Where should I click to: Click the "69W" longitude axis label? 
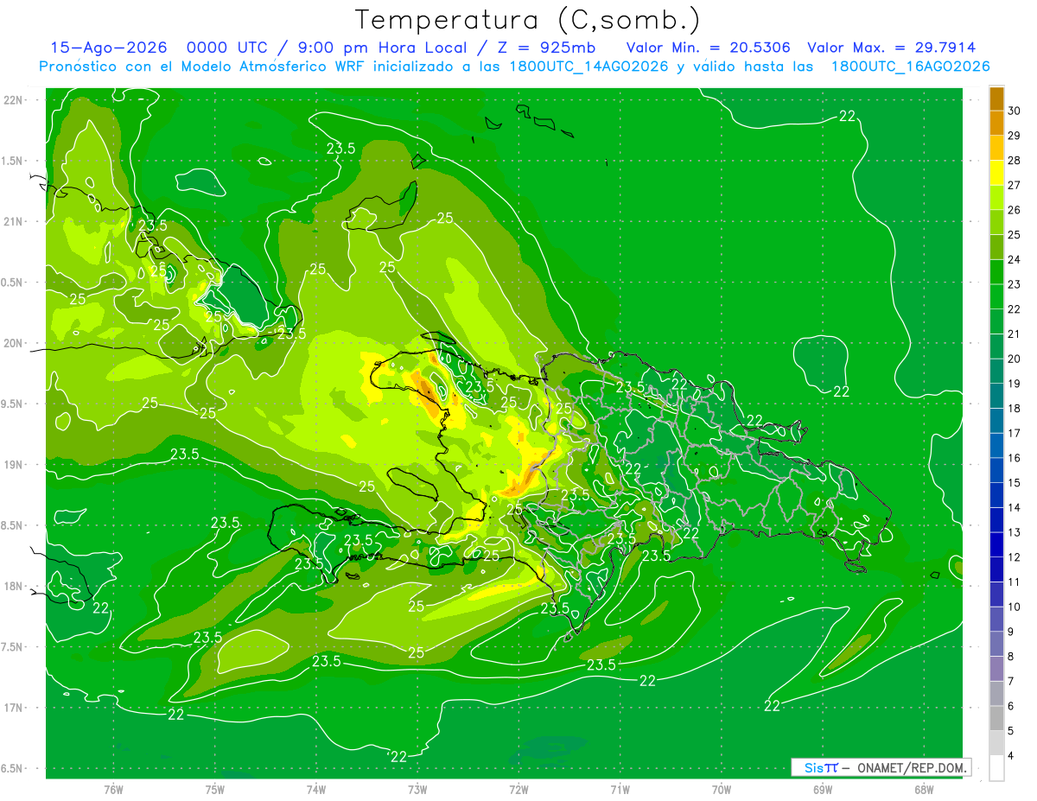[x=823, y=789]
